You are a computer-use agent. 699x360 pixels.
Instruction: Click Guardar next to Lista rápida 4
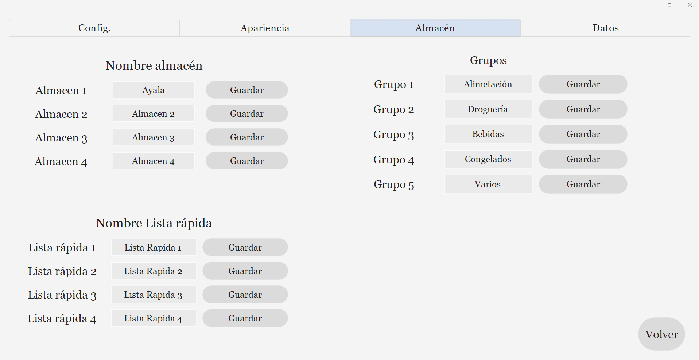coord(245,318)
